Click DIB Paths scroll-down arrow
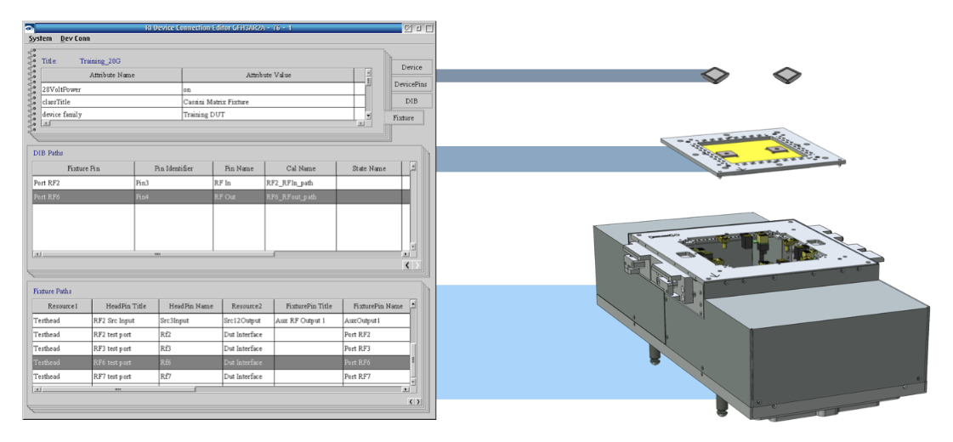The width and height of the screenshot is (953, 442). pos(413,246)
